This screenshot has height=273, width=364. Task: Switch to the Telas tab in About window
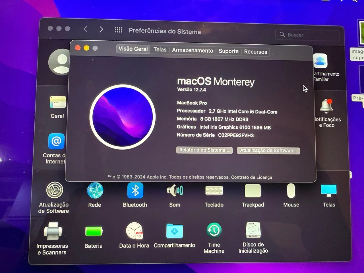(160, 49)
